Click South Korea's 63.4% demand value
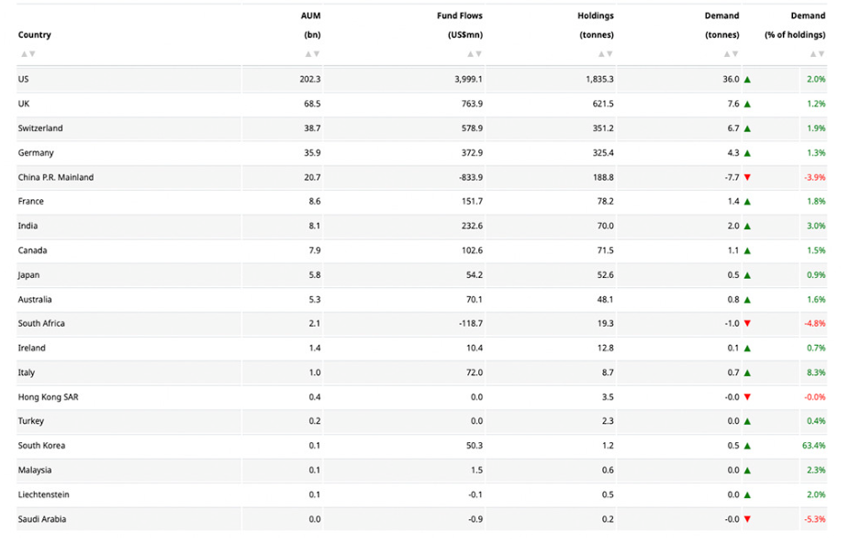The height and width of the screenshot is (544, 850). tap(813, 446)
